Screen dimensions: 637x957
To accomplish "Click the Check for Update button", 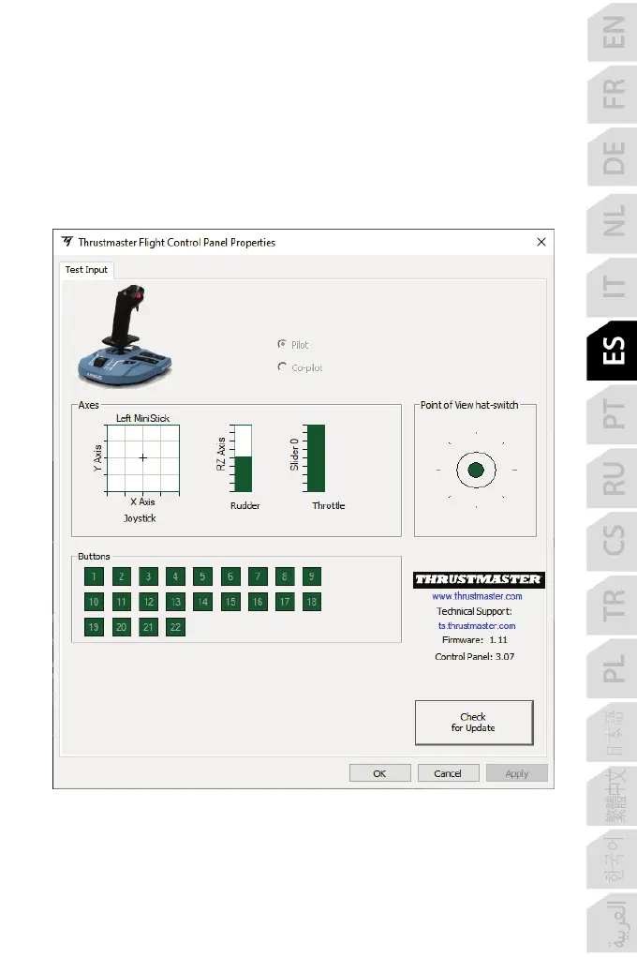I will coord(474,723).
